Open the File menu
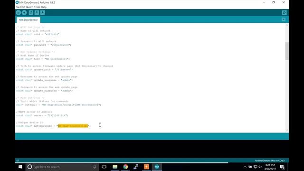 click(18, 7)
